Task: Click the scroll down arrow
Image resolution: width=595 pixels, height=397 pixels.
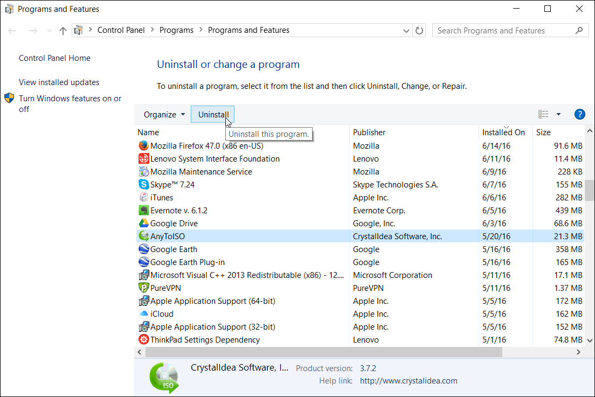Action: pyautogui.click(x=589, y=340)
